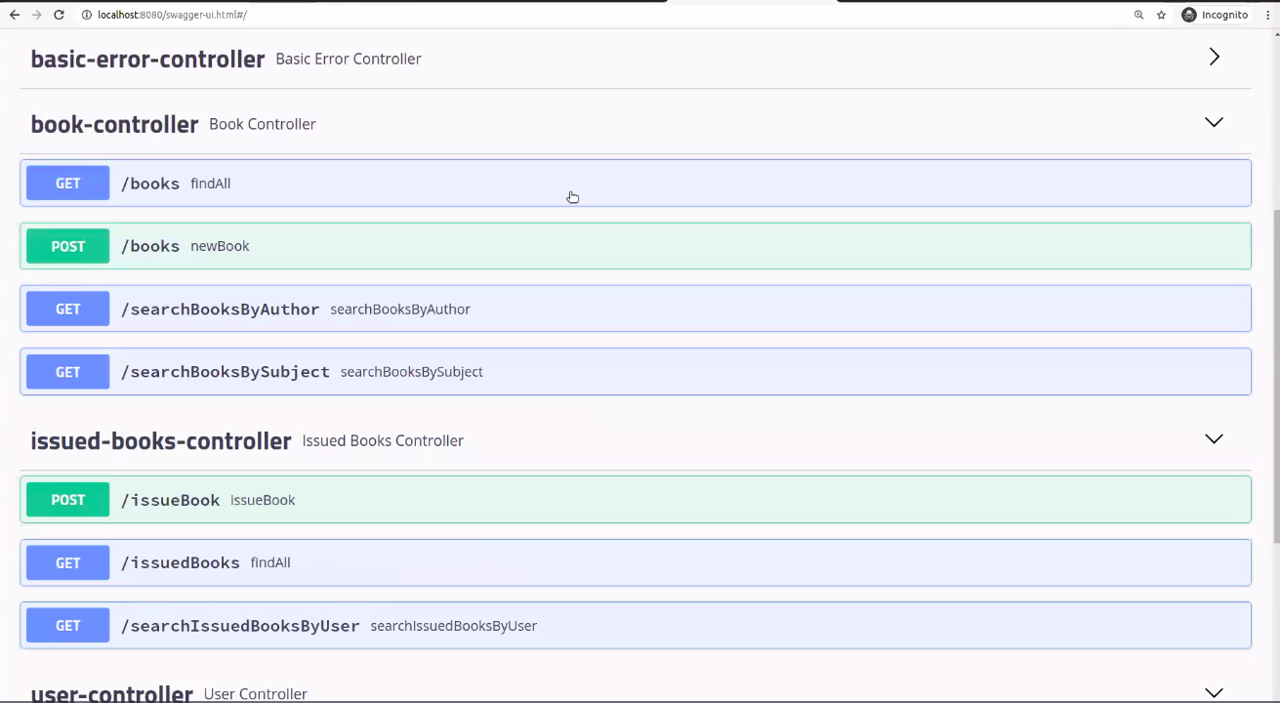Click the bookmark star in address bar

(x=1162, y=15)
